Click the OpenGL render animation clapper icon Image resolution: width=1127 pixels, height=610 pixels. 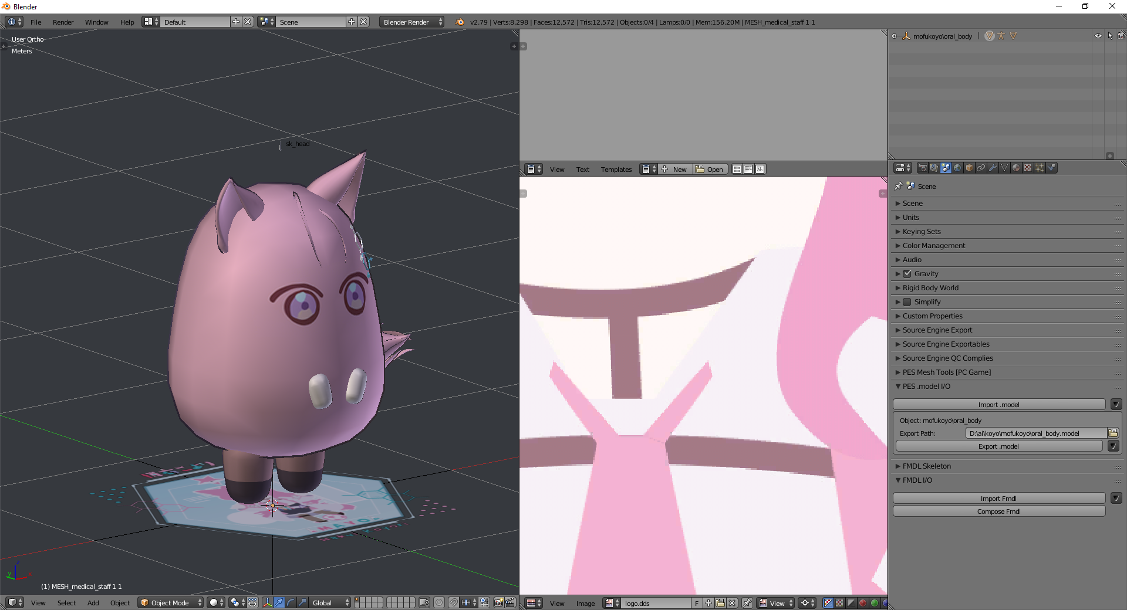[x=510, y=602]
